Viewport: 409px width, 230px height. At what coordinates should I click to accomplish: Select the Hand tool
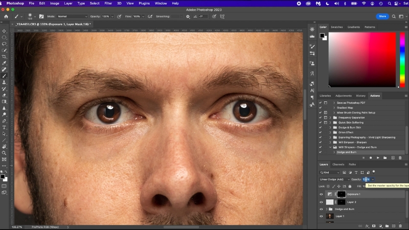[4, 147]
